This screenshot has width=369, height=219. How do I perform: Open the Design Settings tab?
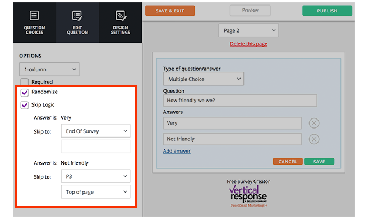point(121,22)
